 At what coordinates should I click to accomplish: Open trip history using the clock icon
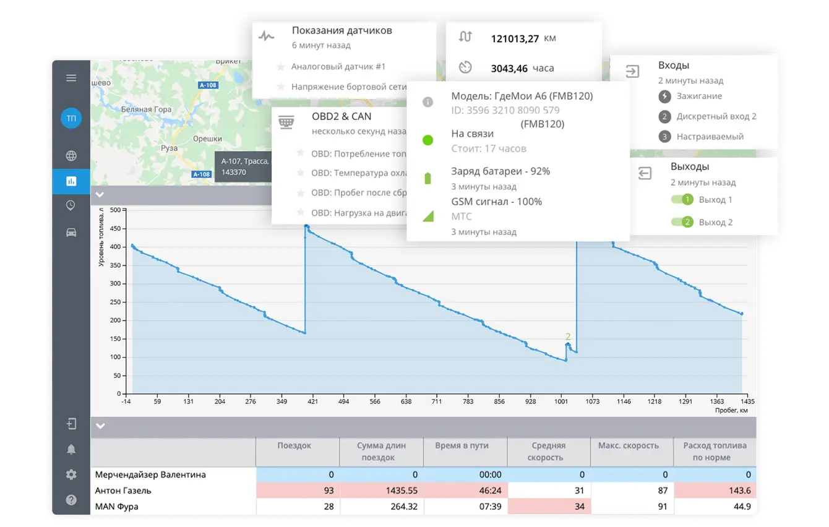point(71,205)
